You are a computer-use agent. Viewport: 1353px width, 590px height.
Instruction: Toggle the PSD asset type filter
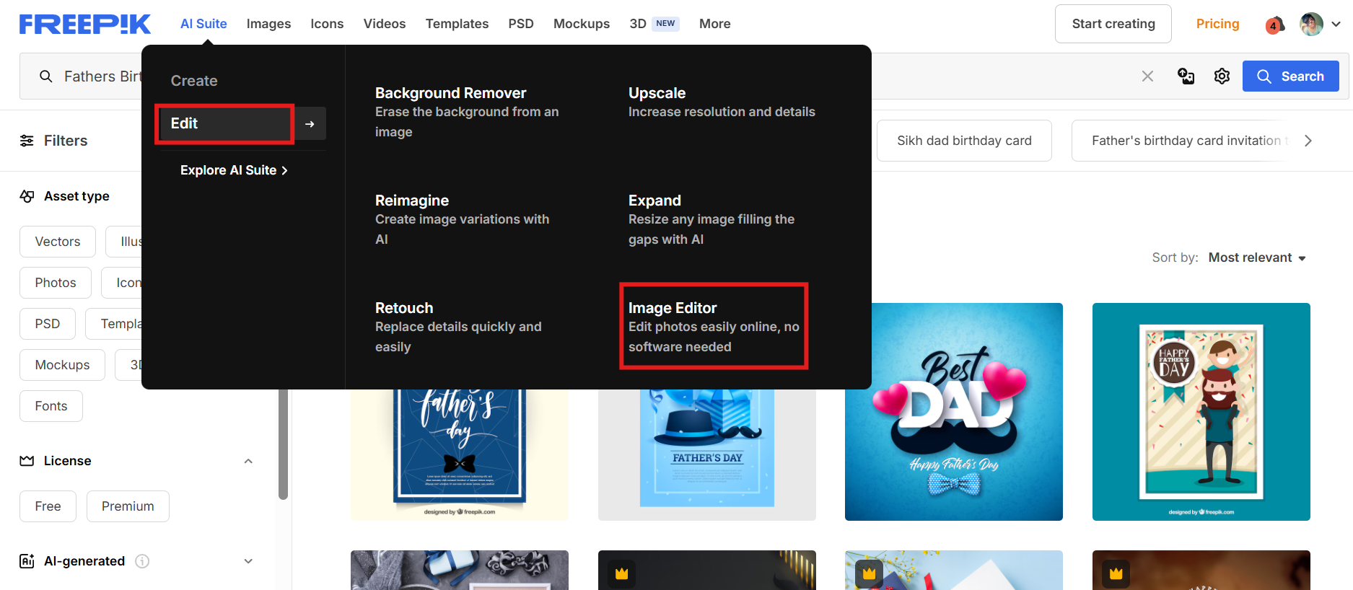[48, 324]
